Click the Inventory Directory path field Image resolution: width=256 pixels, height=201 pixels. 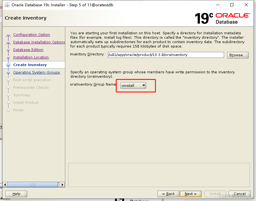166,55
